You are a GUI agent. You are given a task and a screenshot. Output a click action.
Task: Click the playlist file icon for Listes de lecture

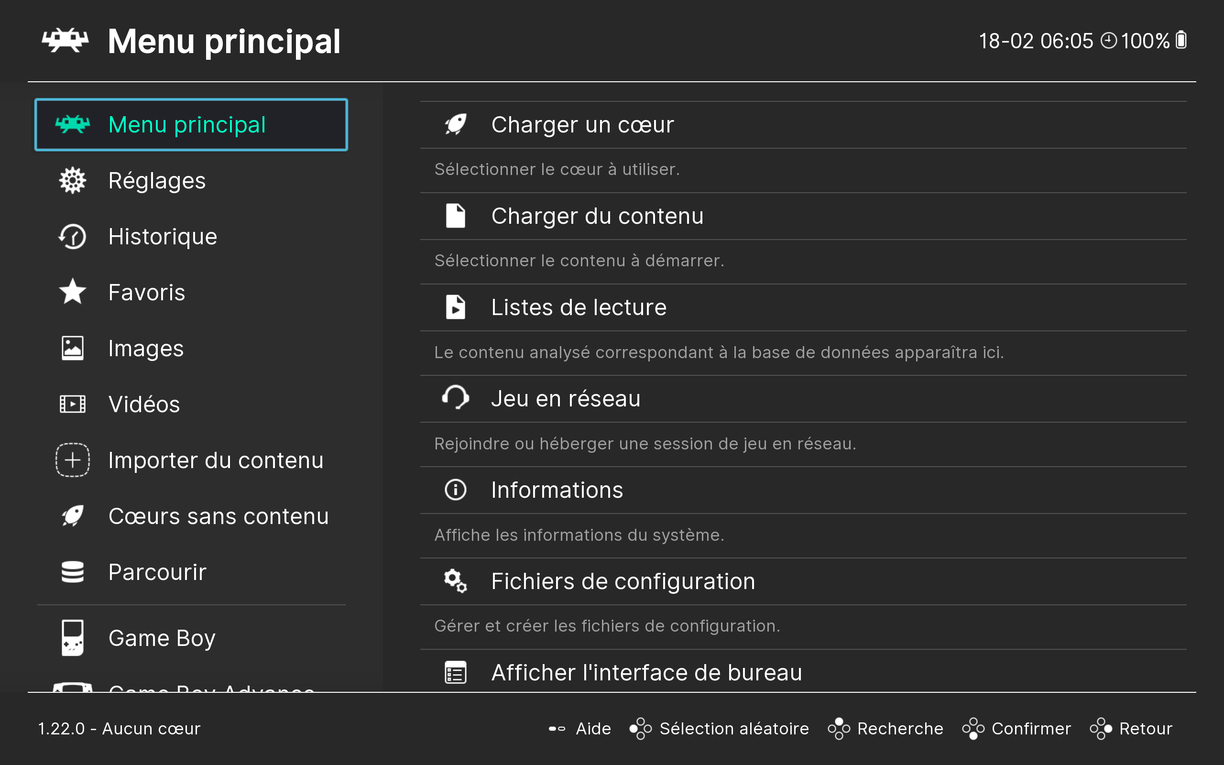(455, 307)
